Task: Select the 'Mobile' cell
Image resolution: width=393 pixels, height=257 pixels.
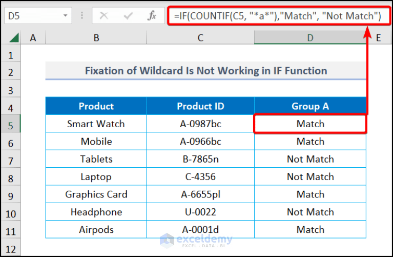Action: tap(96, 141)
